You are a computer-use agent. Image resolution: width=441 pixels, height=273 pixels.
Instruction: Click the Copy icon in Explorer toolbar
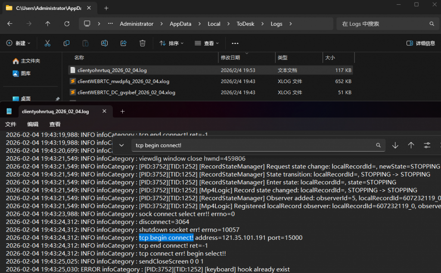click(66, 43)
